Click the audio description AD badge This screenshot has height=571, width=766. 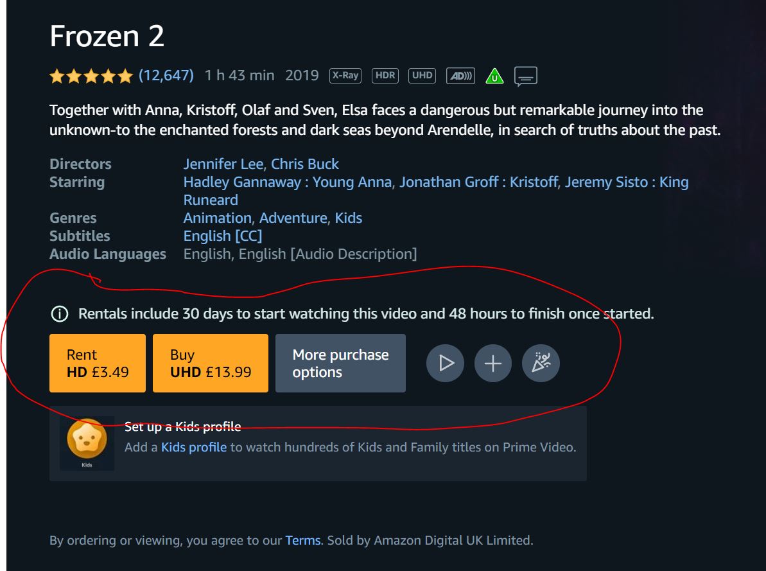(x=460, y=76)
